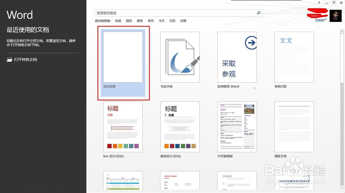
Task: Click the Word title text
Action: point(20,15)
